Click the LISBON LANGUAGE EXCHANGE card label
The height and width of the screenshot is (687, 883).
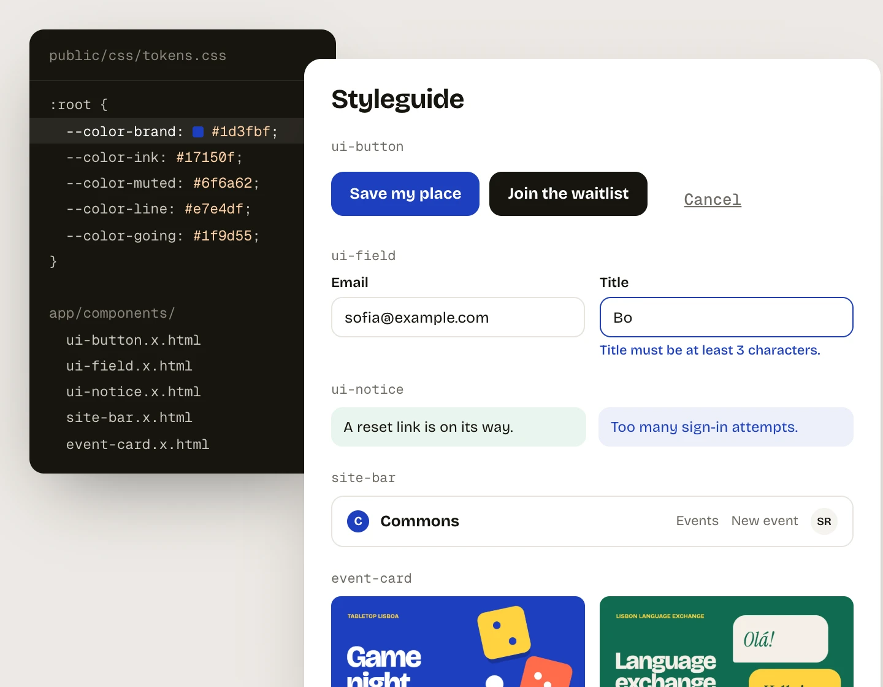[660, 616]
